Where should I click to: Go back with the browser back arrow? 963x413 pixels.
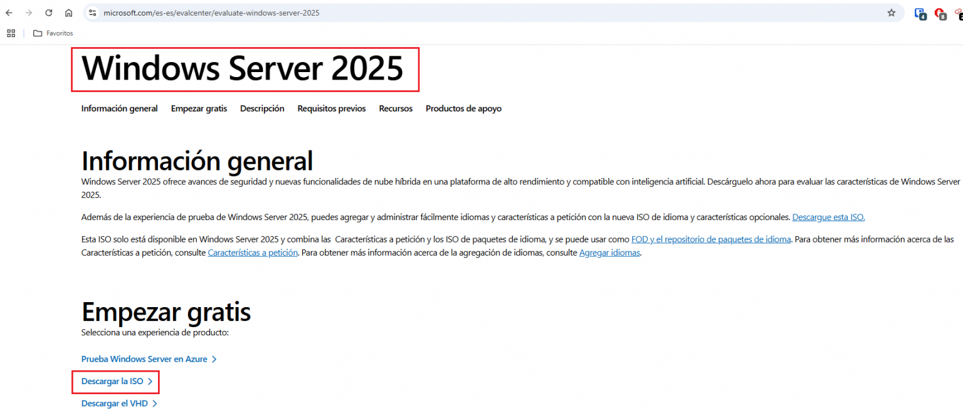[x=9, y=13]
